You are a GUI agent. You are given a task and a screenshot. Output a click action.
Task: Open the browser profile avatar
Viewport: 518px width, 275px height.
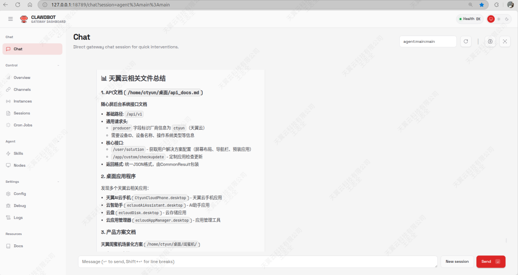pos(510,5)
